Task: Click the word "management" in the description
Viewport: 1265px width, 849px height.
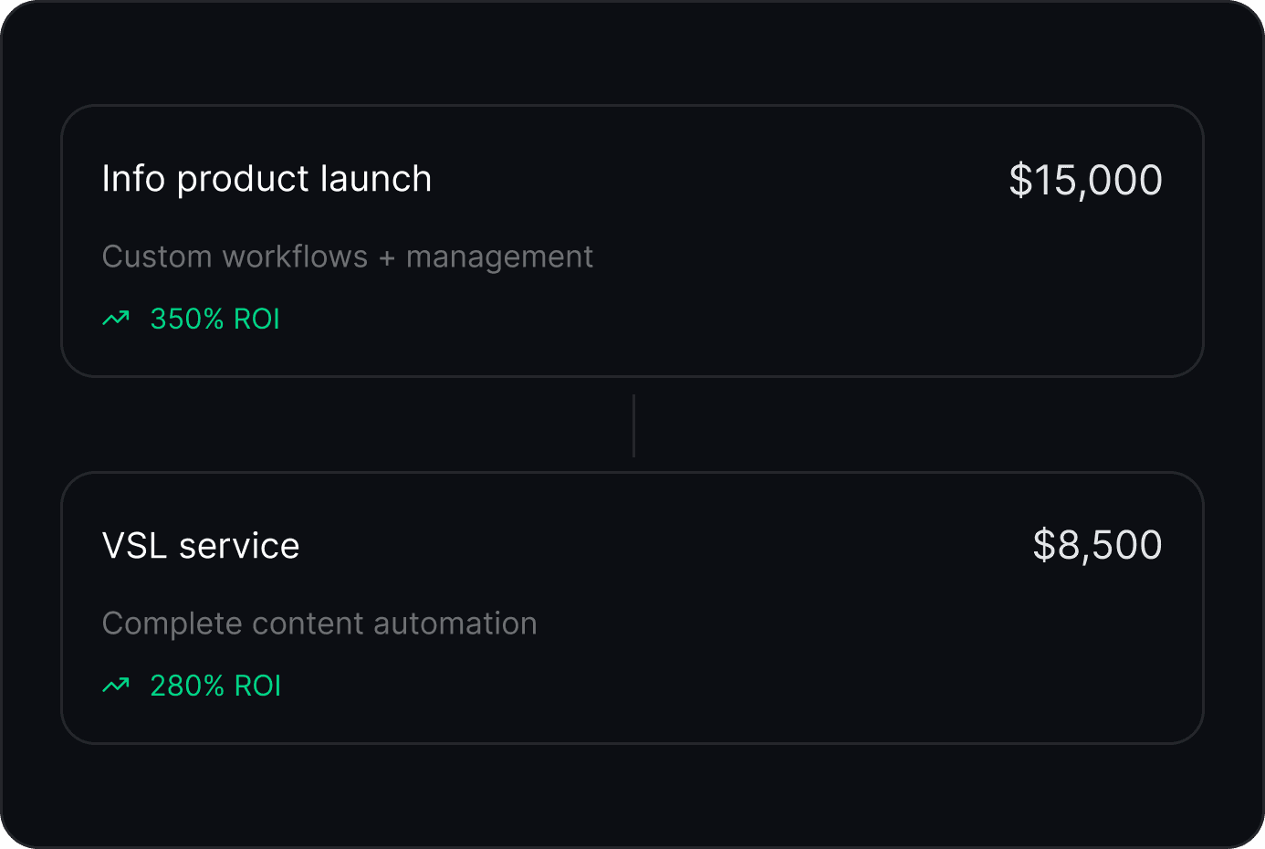Action: click(x=499, y=257)
